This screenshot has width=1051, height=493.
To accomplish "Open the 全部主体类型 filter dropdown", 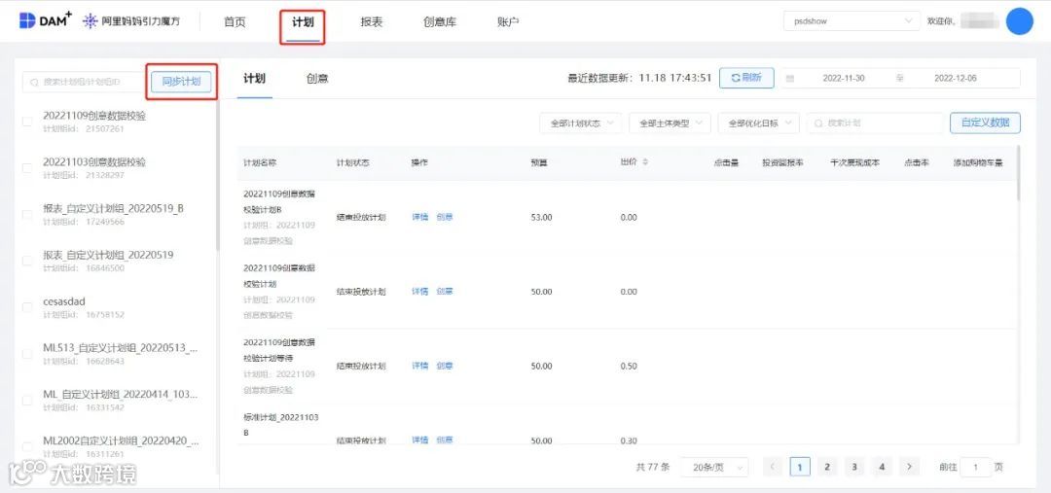I will pos(670,123).
